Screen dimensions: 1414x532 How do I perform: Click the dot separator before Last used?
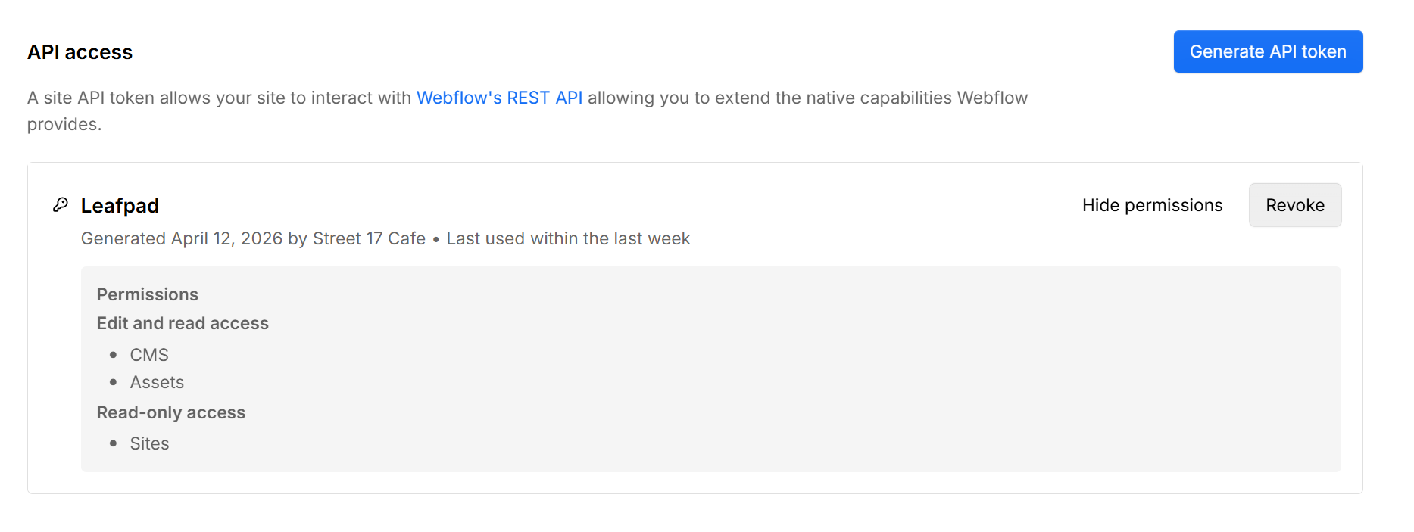click(x=435, y=239)
